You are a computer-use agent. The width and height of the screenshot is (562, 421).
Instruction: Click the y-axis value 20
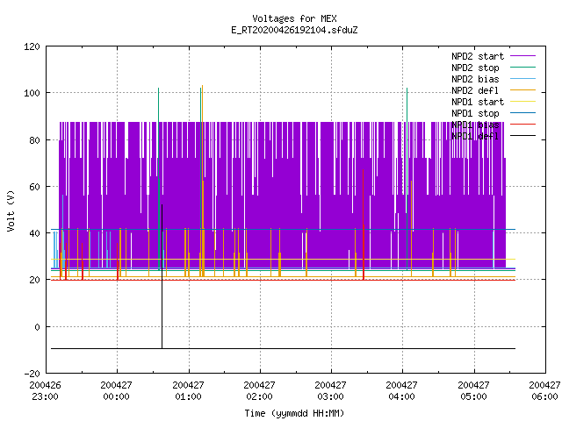34,280
